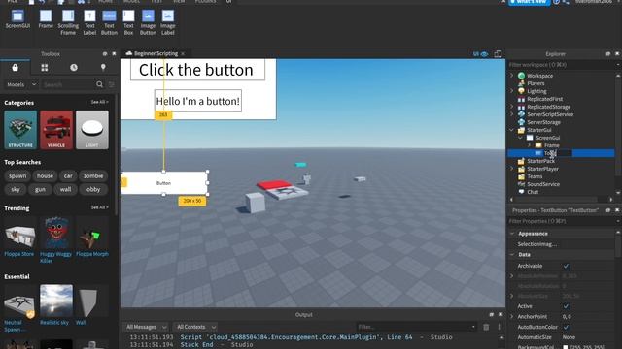
Task: Click the What's New button
Action: tap(529, 2)
